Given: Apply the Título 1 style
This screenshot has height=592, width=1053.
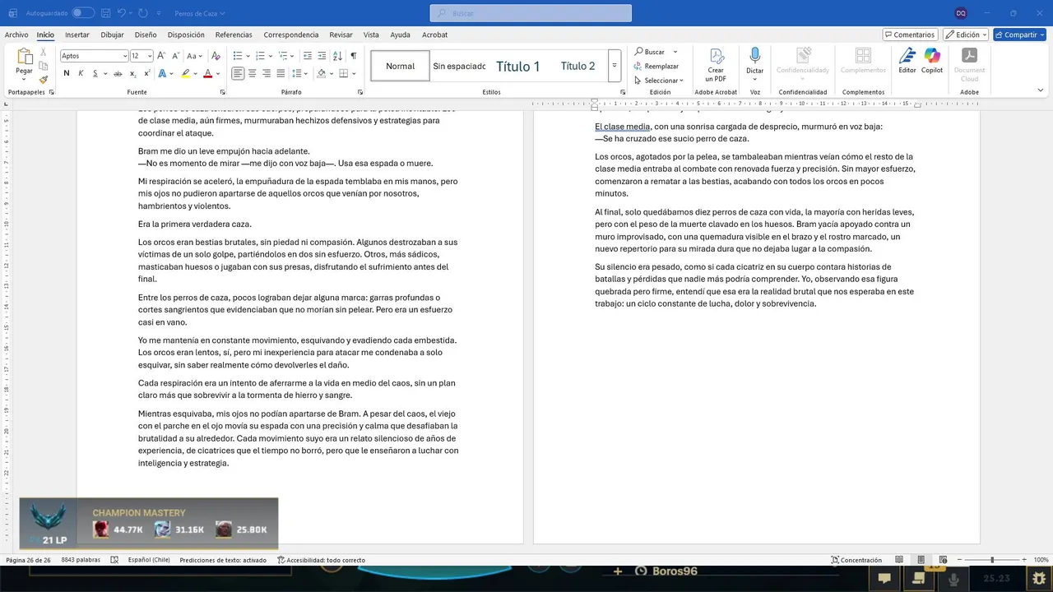Looking at the screenshot, I should 517,66.
